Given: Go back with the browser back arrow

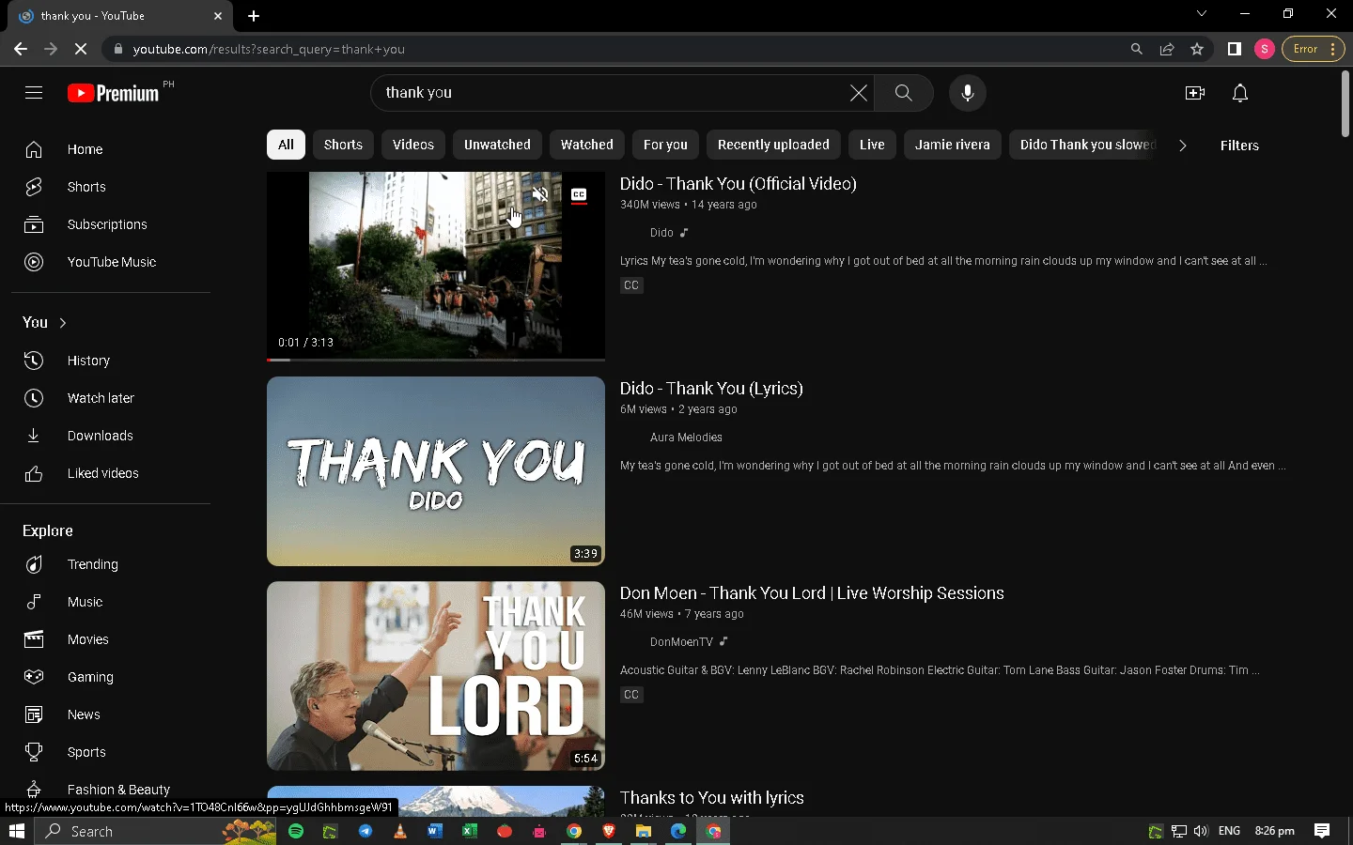Looking at the screenshot, I should [21, 49].
